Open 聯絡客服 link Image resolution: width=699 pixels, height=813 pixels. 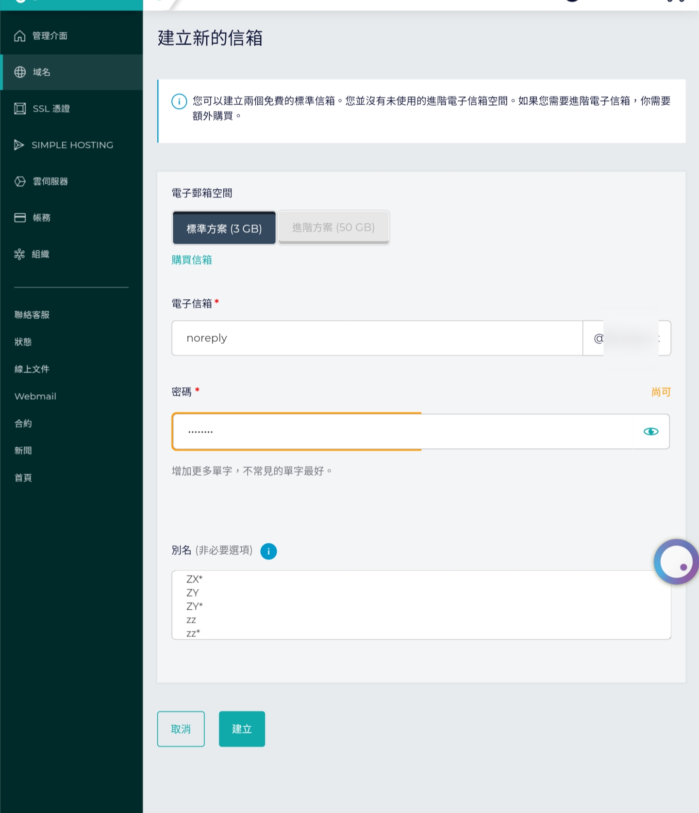coord(32,315)
